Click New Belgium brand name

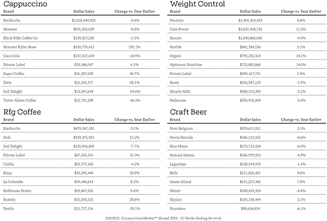click(x=181, y=128)
